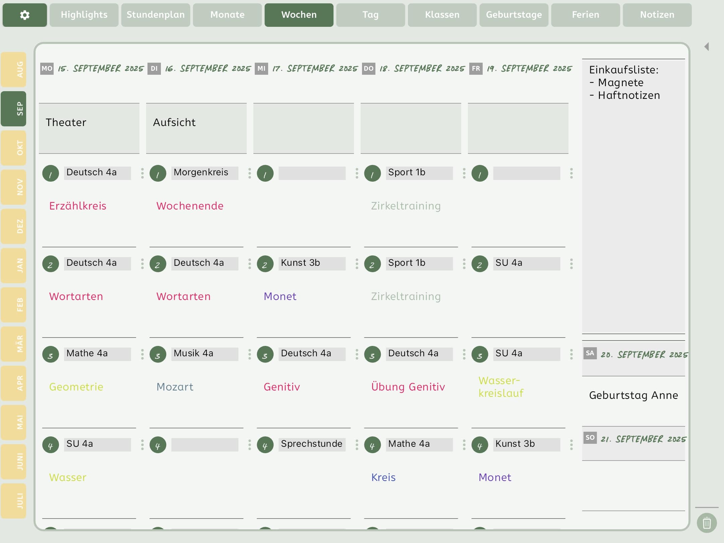The height and width of the screenshot is (543, 724).
Task: Open the Geburtstage tab
Action: 514,15
